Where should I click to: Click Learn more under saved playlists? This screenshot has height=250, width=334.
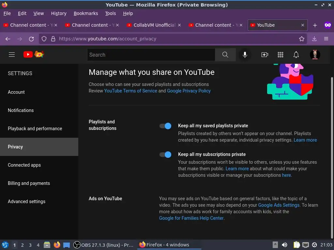(x=305, y=140)
